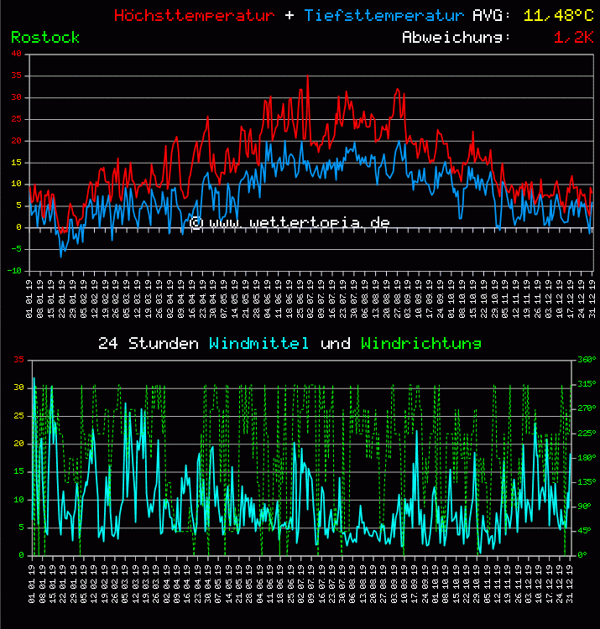Click the red 1,2K deviation value
This screenshot has height=629, width=600.
coord(573,37)
